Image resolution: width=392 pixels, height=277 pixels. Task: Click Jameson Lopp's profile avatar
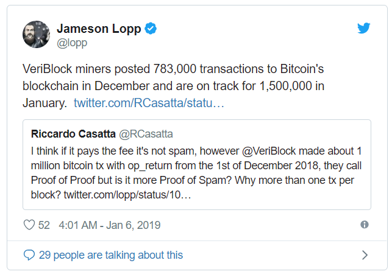tap(36, 35)
